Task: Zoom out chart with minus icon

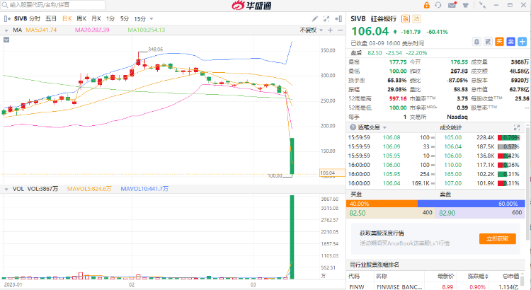Action: pyautogui.click(x=340, y=30)
